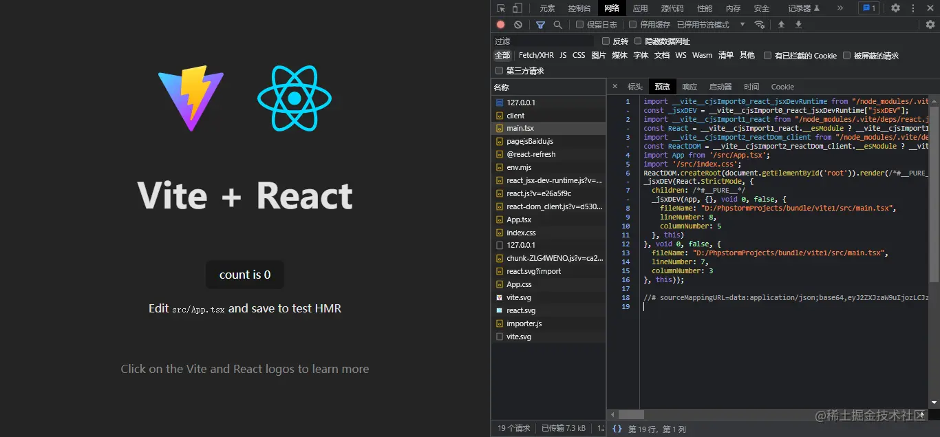Check 被屏蔽的请求 option
Image resolution: width=940 pixels, height=437 pixels.
[x=847, y=56]
